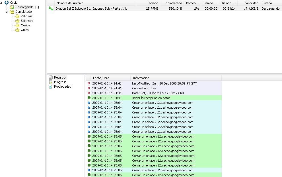Click the Orbit logo icon in the tree
Screen dimensions: 282x177
(7, 3)
